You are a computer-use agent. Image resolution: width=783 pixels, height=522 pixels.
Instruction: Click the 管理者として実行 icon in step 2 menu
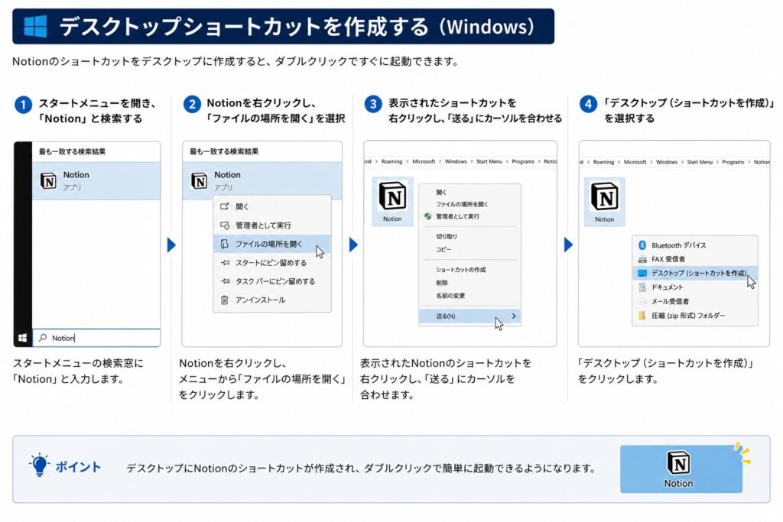pyautogui.click(x=225, y=225)
